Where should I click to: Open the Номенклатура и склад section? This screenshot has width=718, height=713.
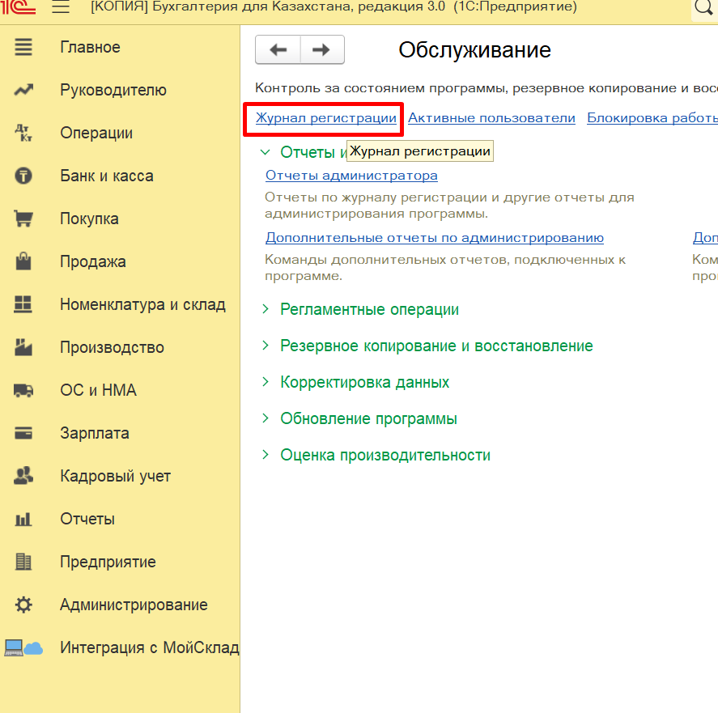142,304
